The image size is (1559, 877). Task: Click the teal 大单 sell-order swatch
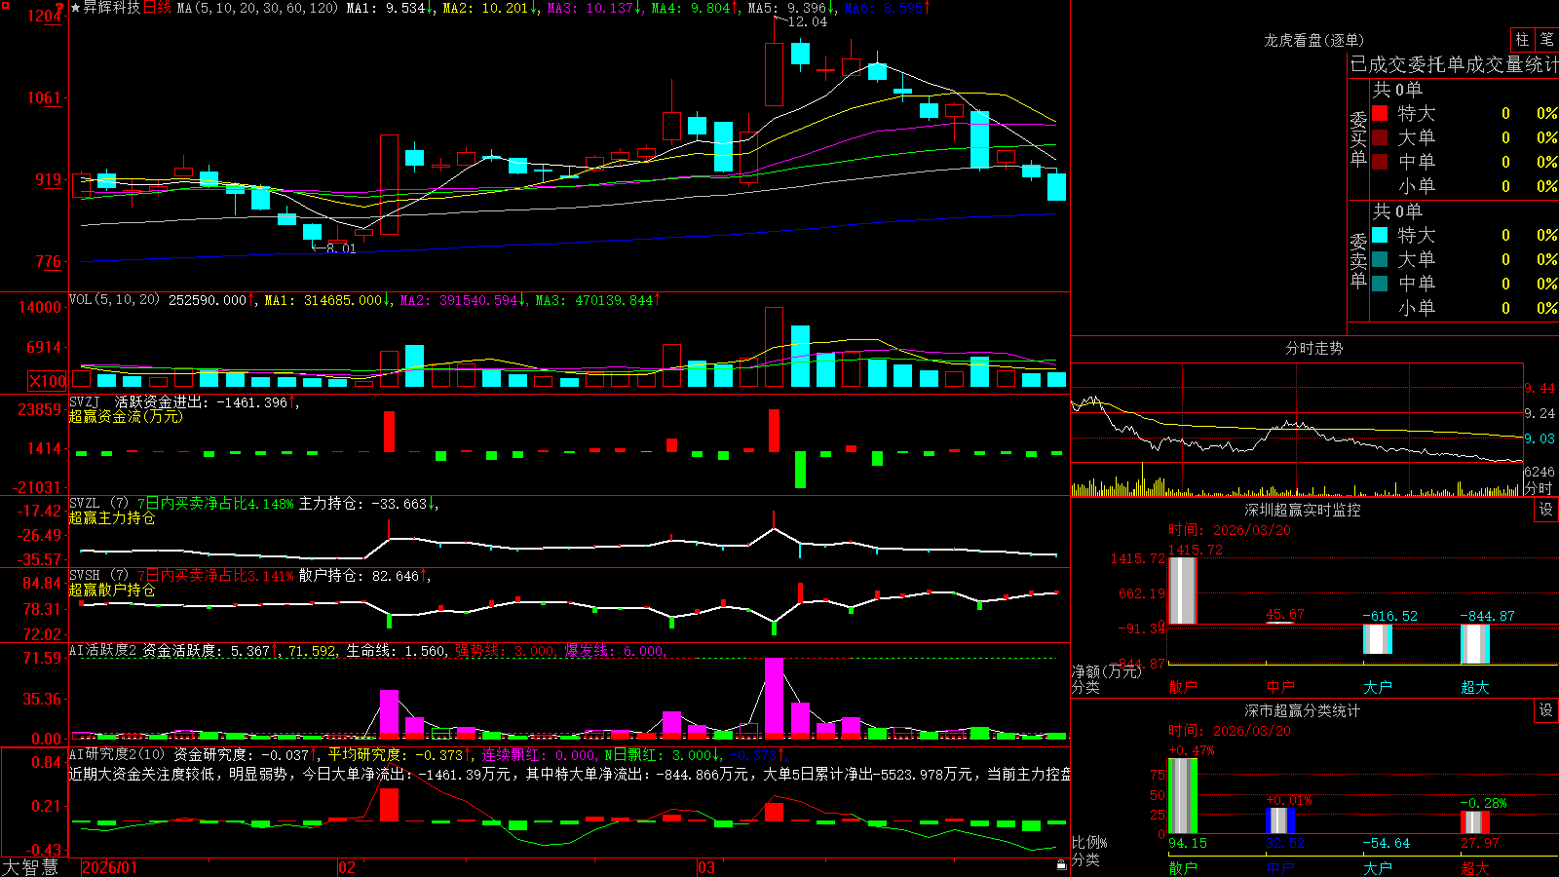point(1380,259)
